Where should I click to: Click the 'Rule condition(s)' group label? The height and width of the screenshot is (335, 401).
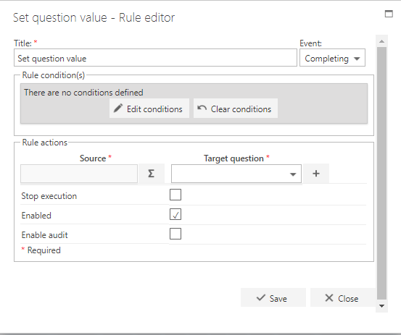pos(54,75)
